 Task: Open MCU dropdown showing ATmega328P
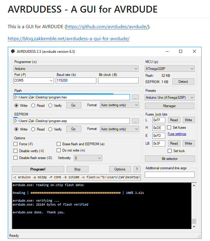point(169,69)
